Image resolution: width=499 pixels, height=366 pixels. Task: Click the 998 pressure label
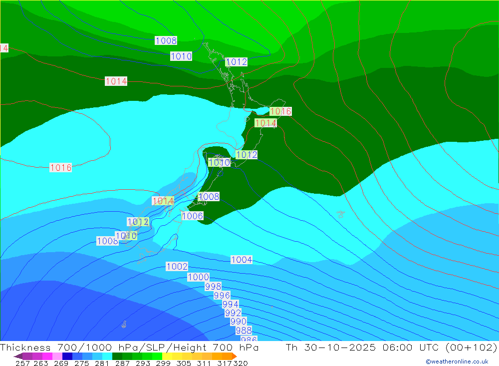coord(213,287)
